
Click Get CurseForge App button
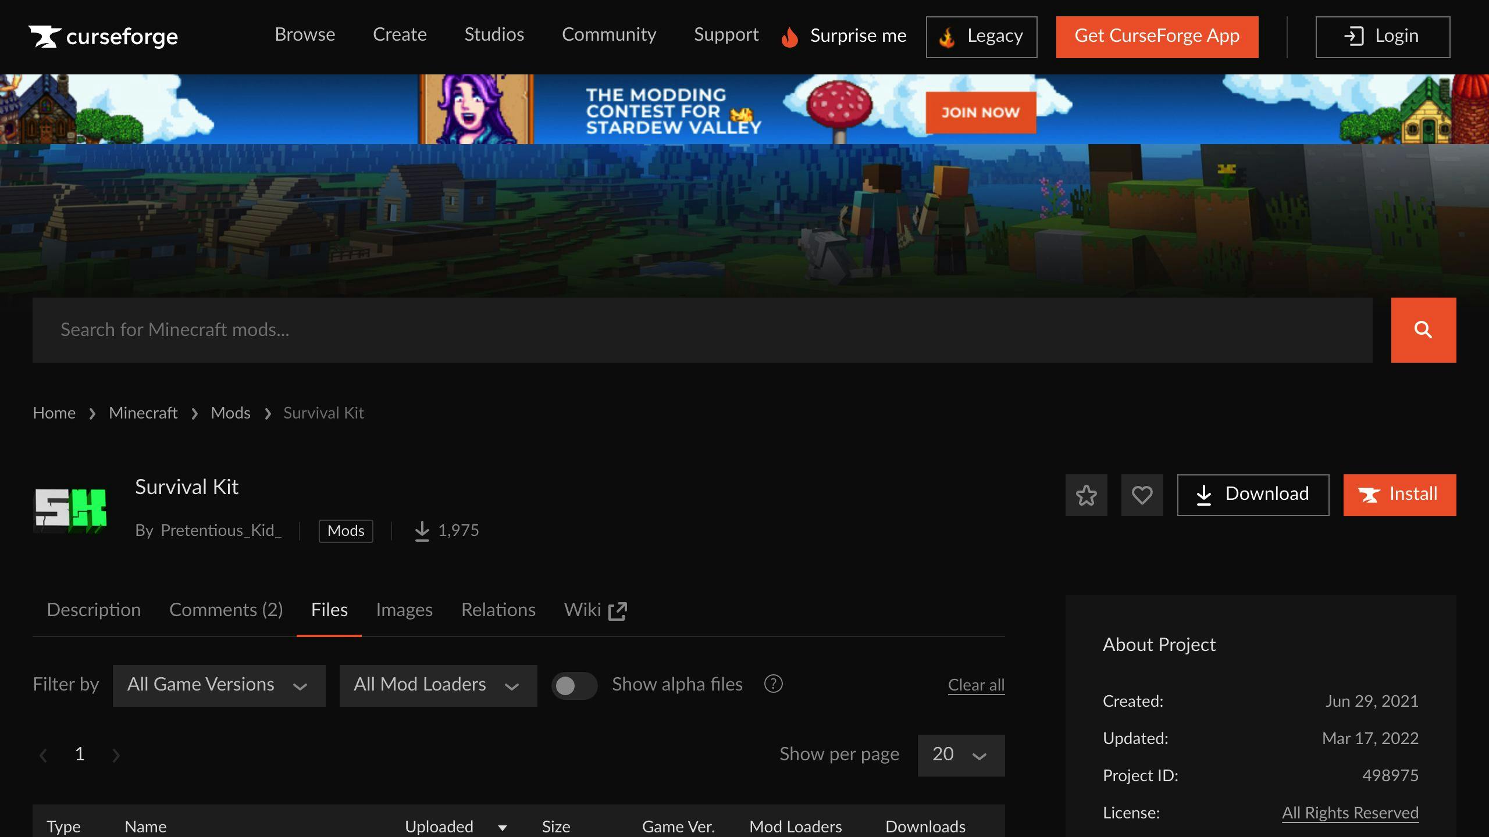point(1157,37)
